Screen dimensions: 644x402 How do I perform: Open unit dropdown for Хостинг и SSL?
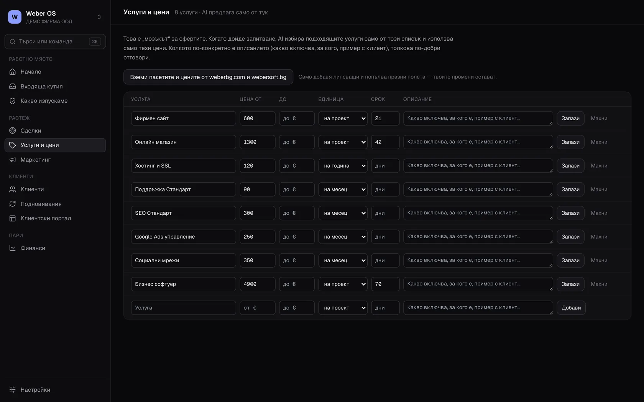[x=343, y=166]
